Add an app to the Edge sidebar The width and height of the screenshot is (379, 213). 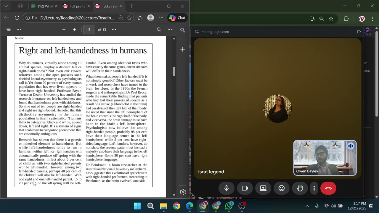pos(183,49)
